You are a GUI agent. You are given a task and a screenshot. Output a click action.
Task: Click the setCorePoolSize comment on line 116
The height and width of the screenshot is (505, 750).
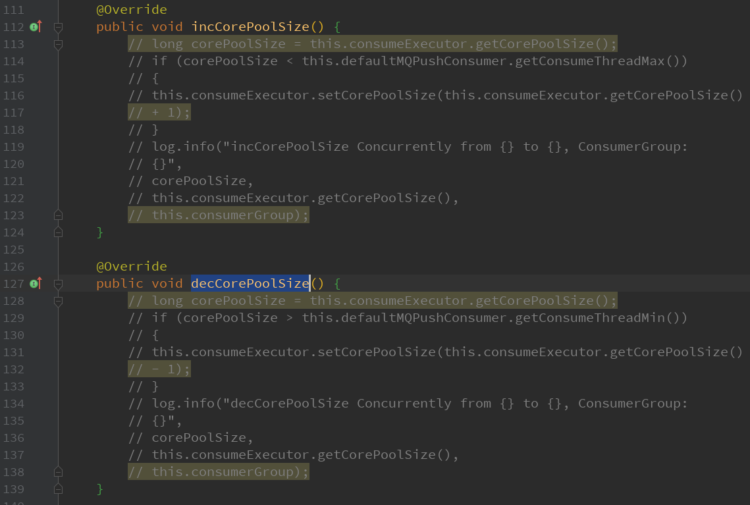[x=435, y=95]
